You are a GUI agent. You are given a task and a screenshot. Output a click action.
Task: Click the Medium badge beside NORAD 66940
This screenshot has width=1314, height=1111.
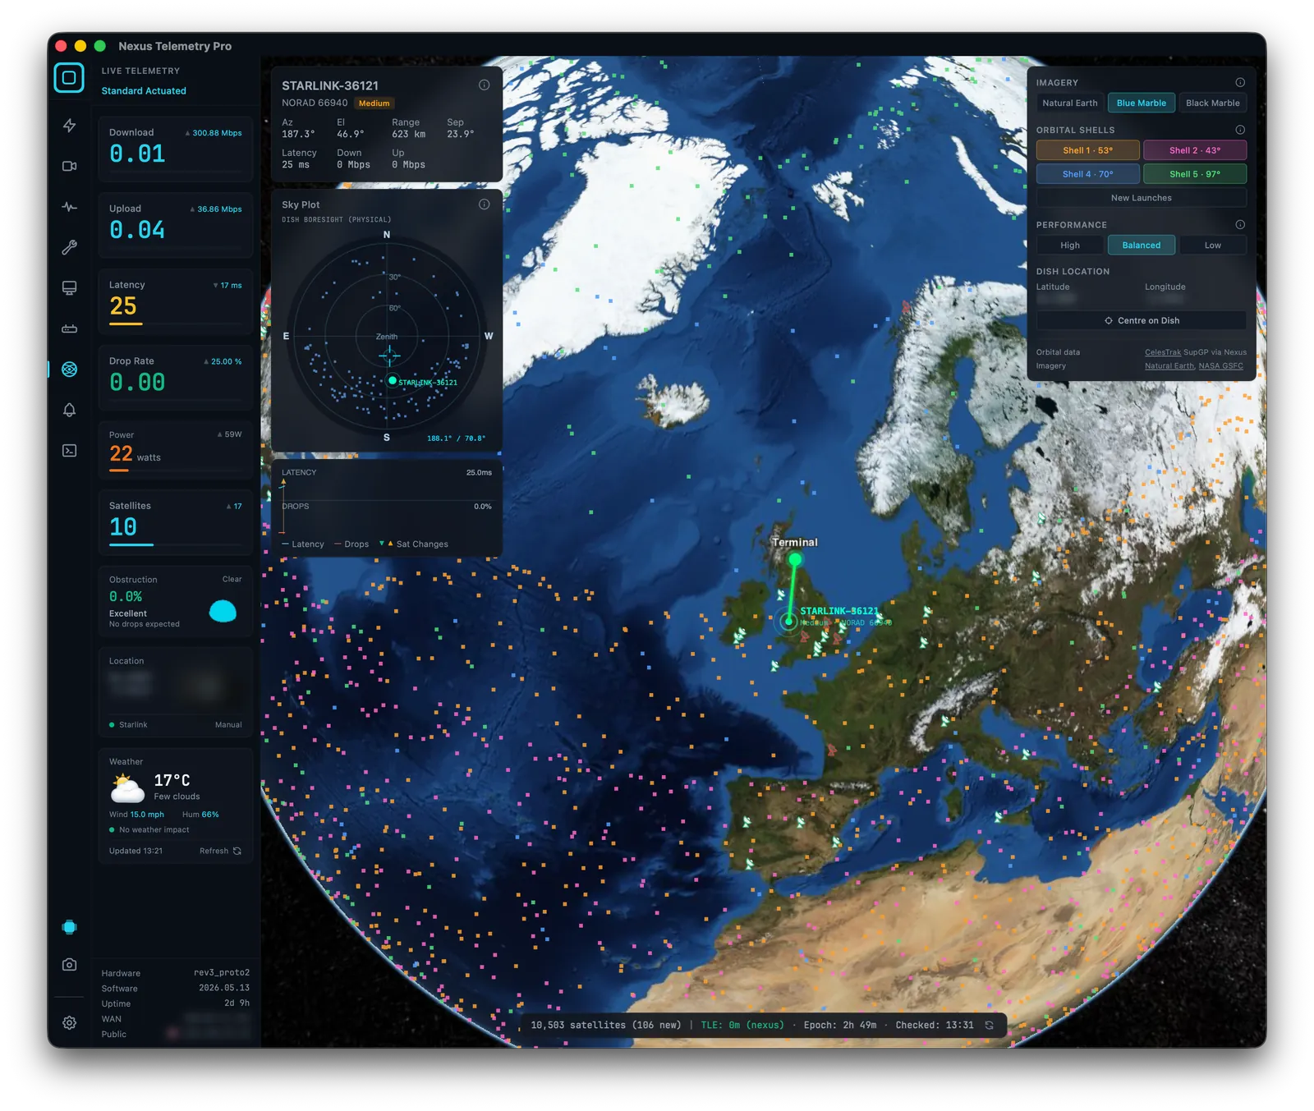click(374, 103)
